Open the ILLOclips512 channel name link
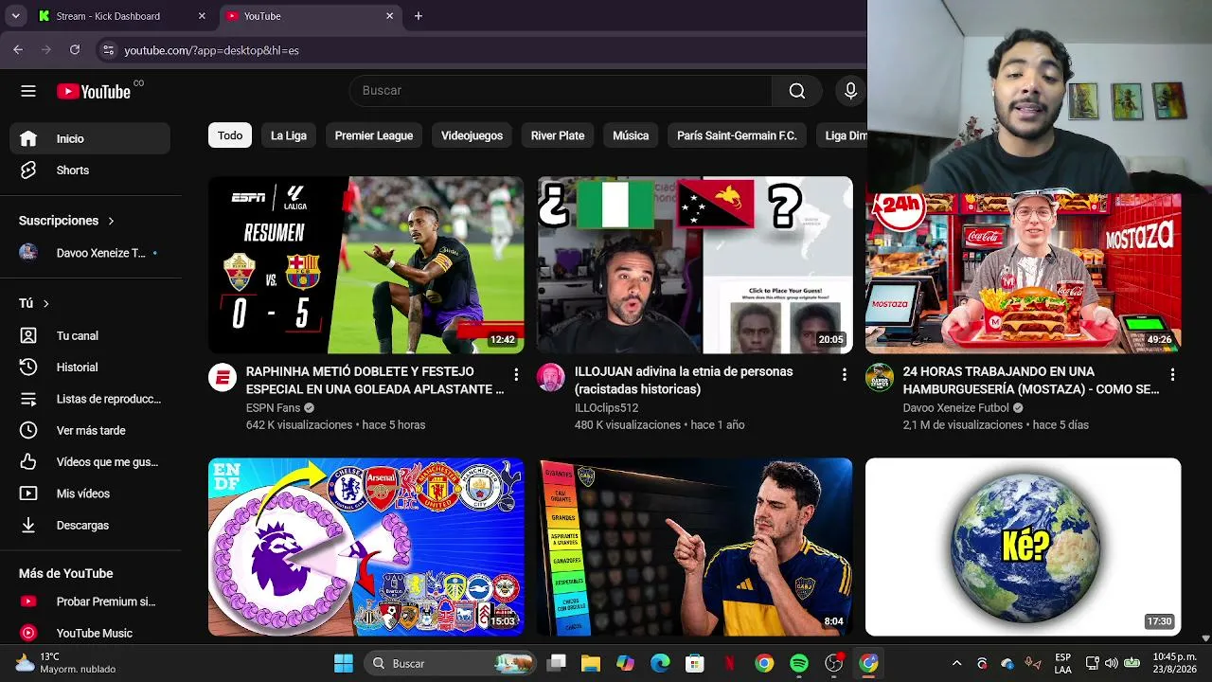 (607, 408)
